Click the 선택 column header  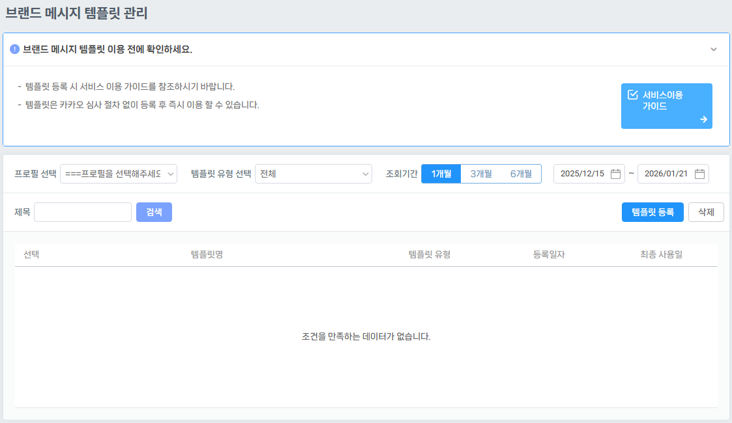click(31, 254)
